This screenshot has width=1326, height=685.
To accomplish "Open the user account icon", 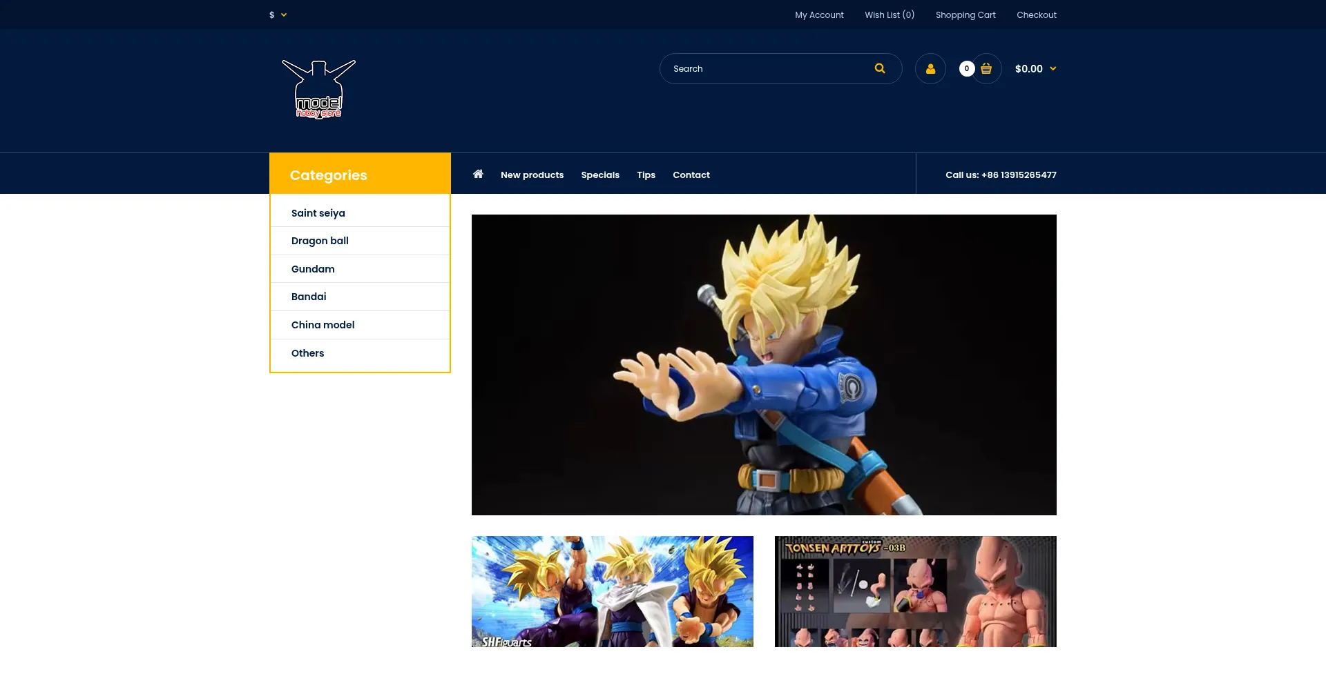I will click(x=930, y=69).
